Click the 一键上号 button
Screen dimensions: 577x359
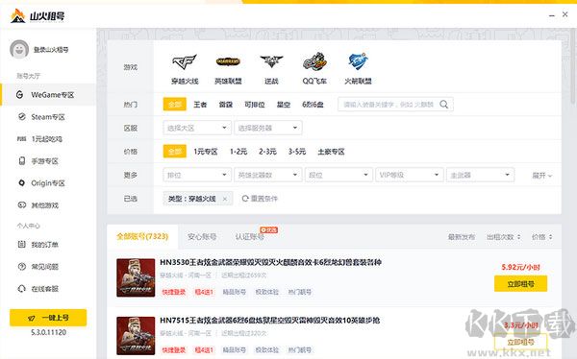(48, 318)
